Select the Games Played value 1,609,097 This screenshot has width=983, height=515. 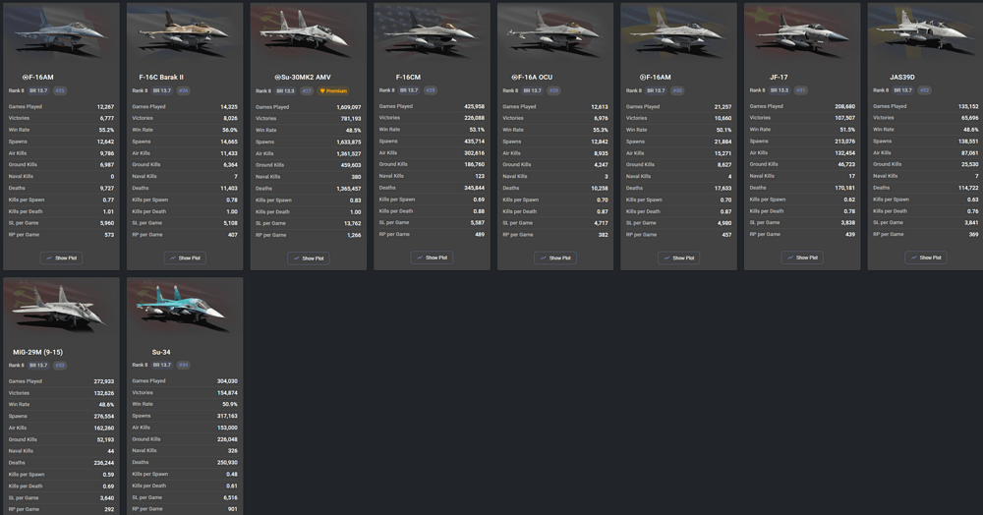point(349,107)
